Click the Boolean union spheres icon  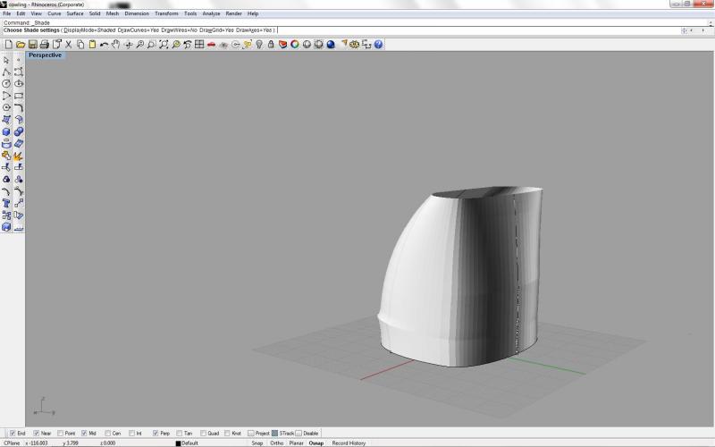(x=18, y=131)
